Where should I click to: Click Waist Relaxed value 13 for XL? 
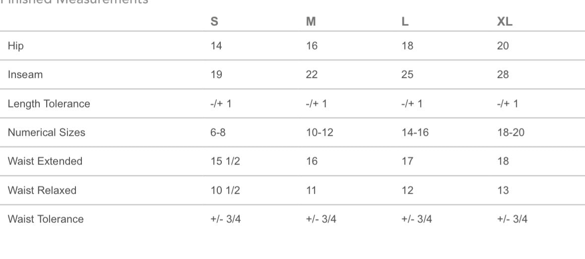pyautogui.click(x=503, y=190)
